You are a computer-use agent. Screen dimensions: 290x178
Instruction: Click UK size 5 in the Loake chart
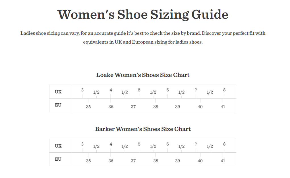pos(139,90)
